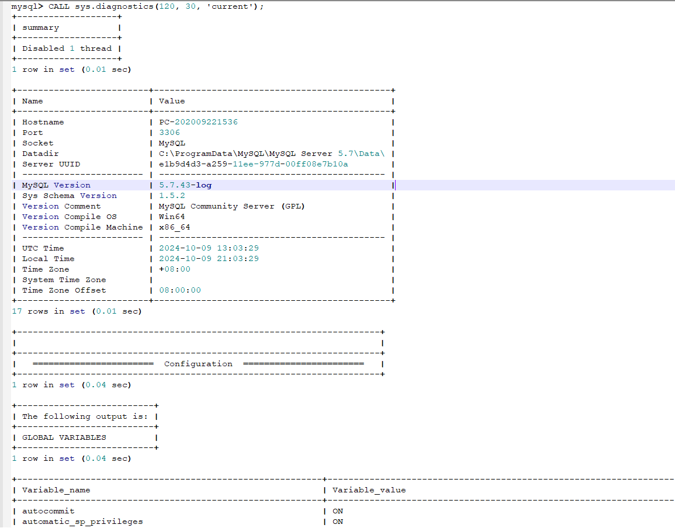Click the '17 rows in set' line
Image resolution: width=675 pixels, height=528 pixels.
pyautogui.click(x=77, y=311)
